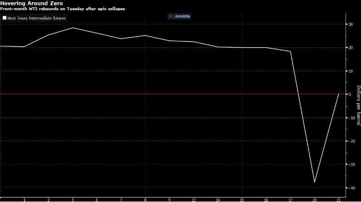Click the x-axis label 13

pyautogui.click(x=193, y=200)
